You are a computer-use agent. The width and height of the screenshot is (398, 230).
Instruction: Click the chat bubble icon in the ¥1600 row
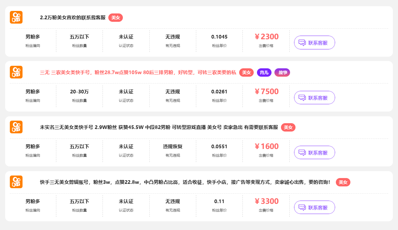point(302,152)
